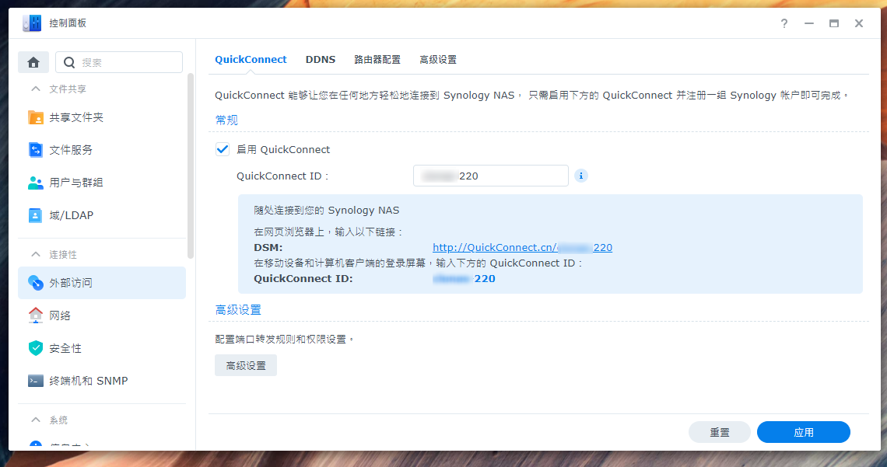Screen dimensions: 887x467
Task: Switch to the DDNS tab
Action: click(x=321, y=60)
